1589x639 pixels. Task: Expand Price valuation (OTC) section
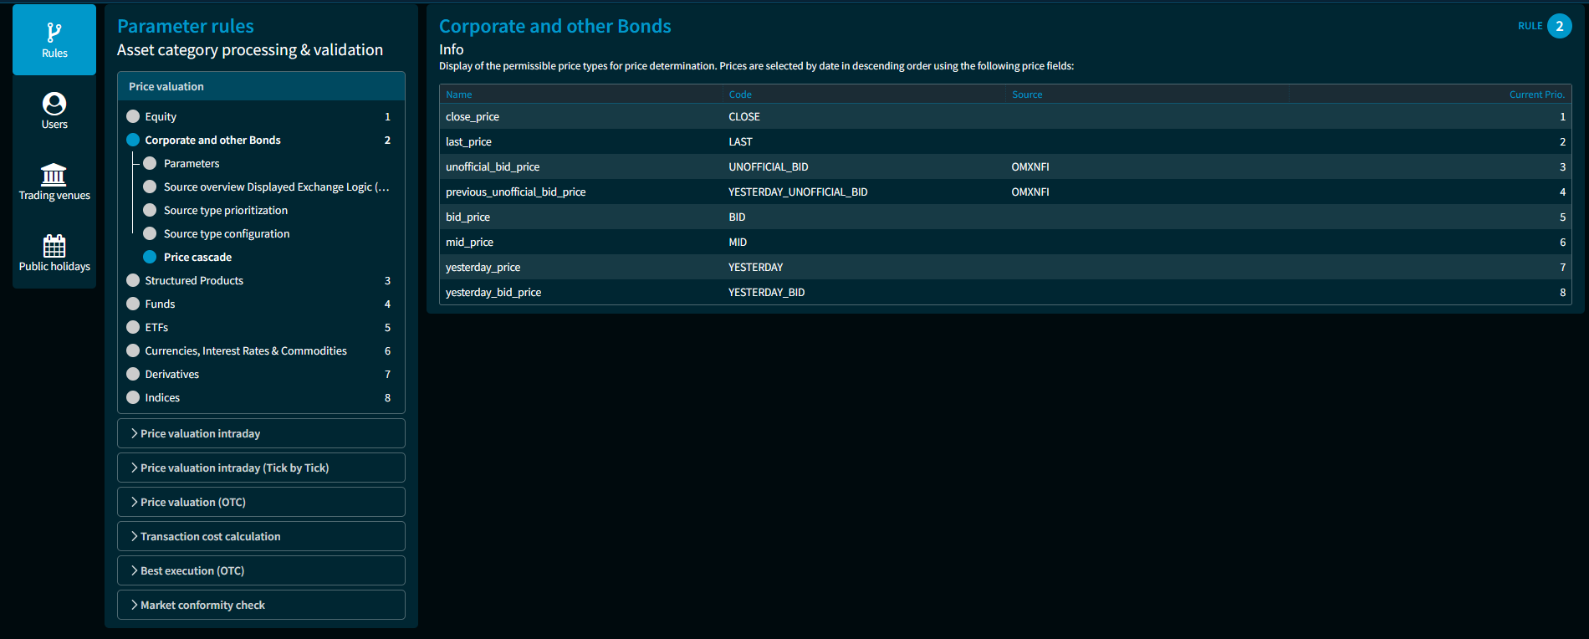(x=261, y=502)
